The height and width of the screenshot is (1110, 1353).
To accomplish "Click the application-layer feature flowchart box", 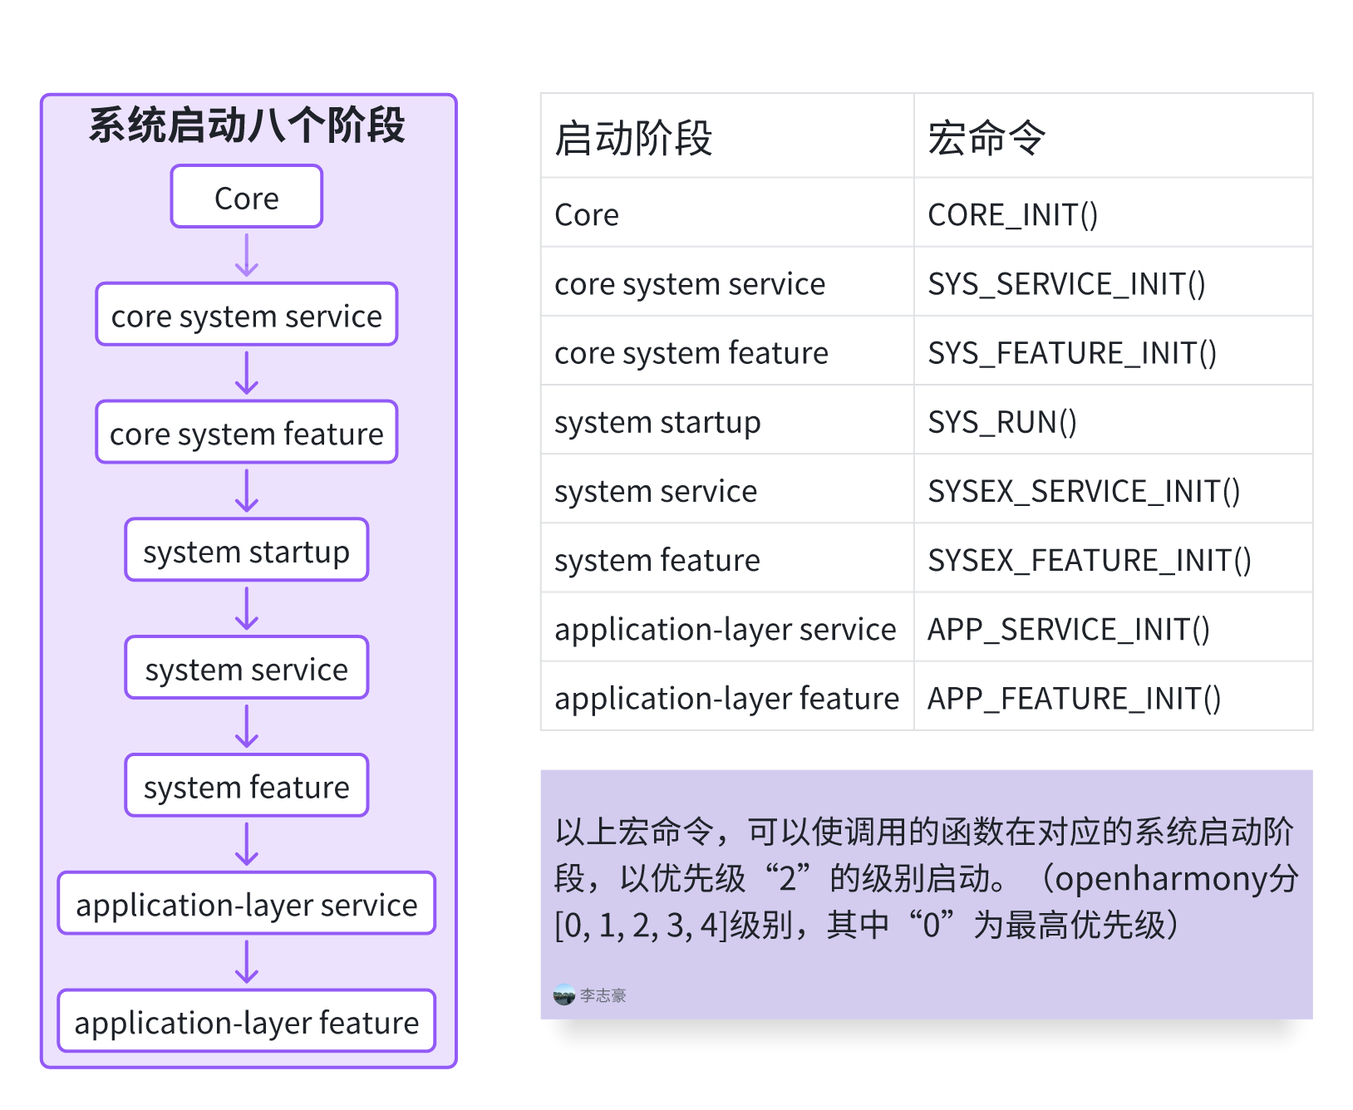I will coord(247,1021).
